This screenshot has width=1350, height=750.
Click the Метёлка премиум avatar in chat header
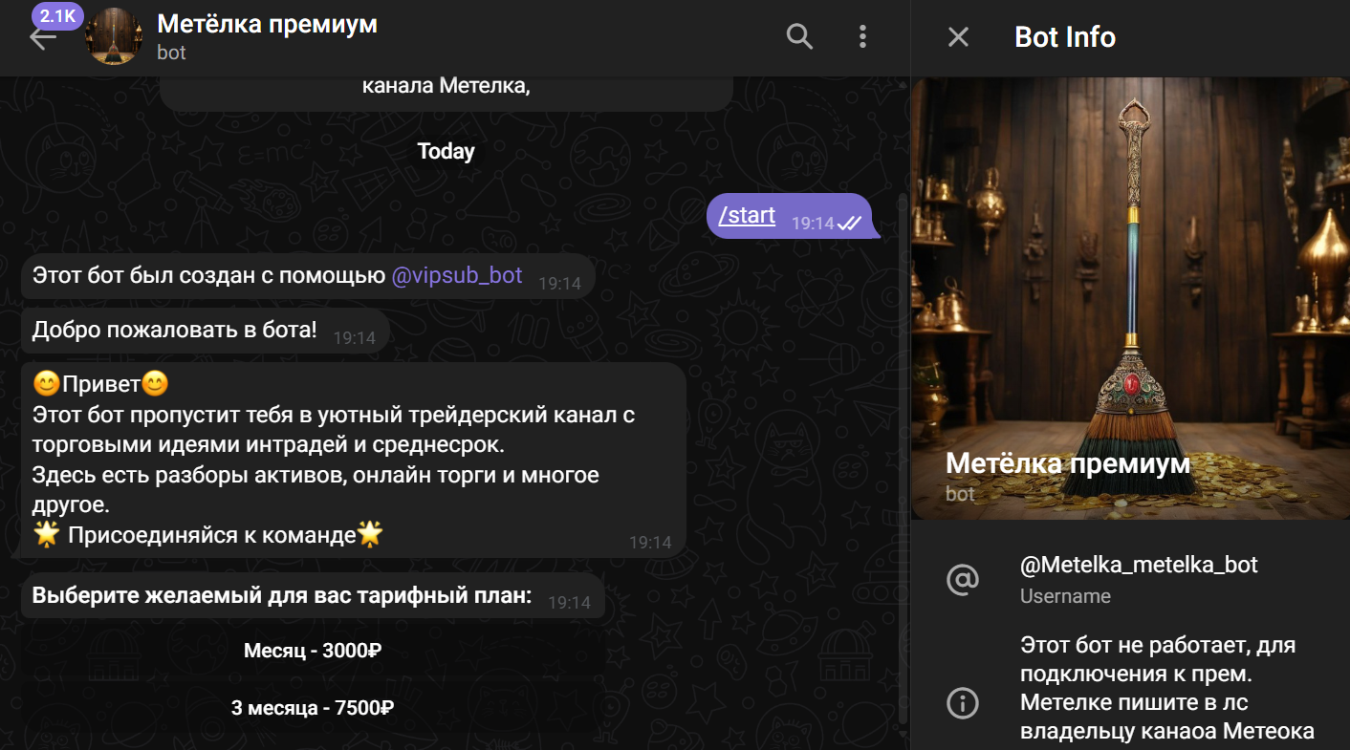pyautogui.click(x=114, y=37)
